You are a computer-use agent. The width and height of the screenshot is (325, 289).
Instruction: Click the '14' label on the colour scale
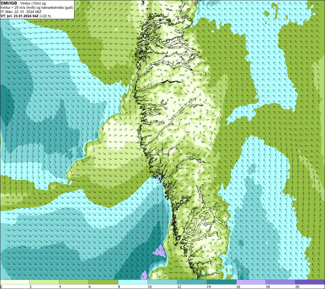click(209, 287)
